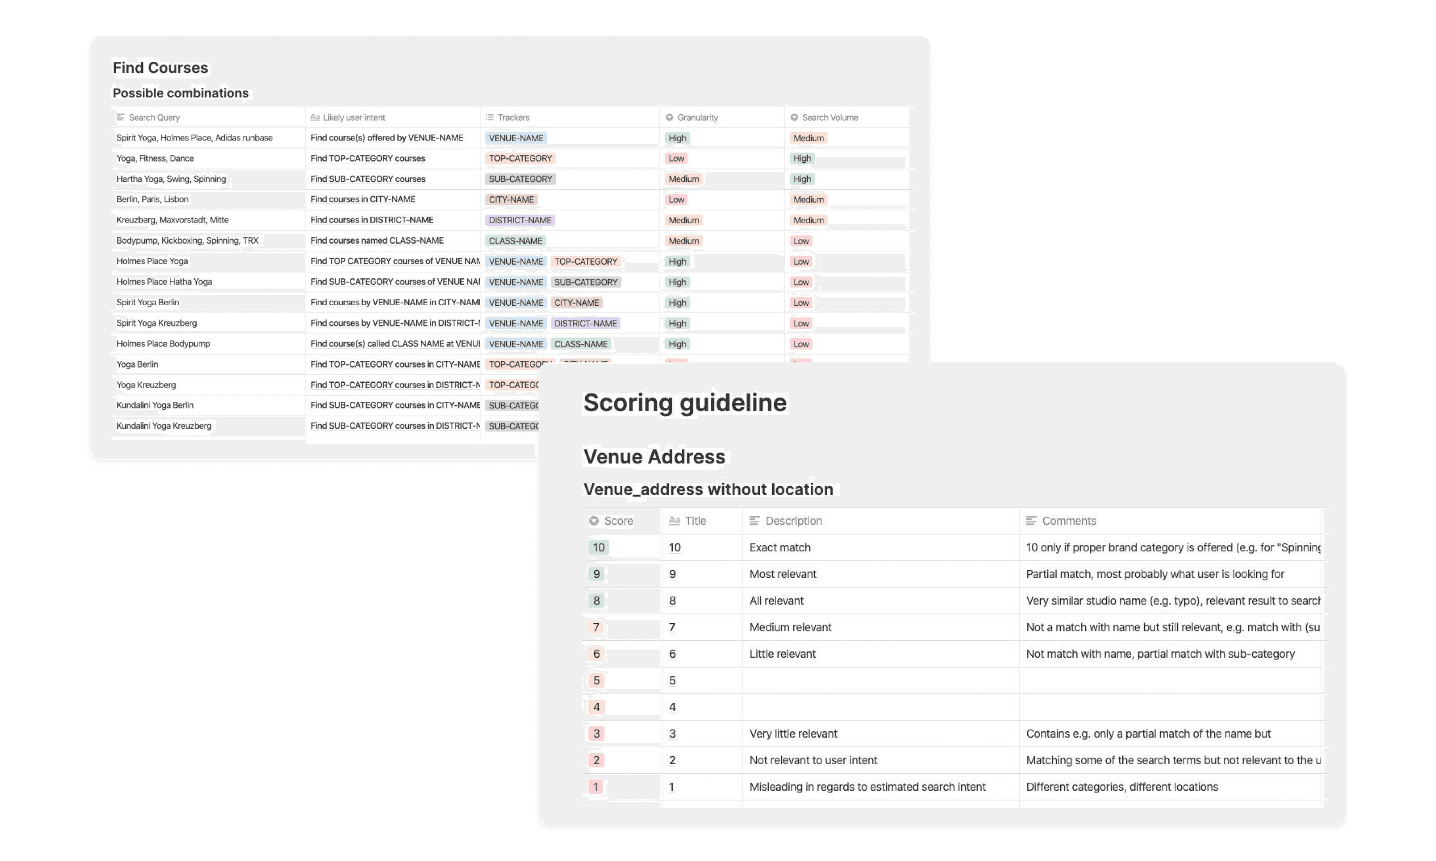Click the text icon beside Search Query header

click(x=121, y=117)
